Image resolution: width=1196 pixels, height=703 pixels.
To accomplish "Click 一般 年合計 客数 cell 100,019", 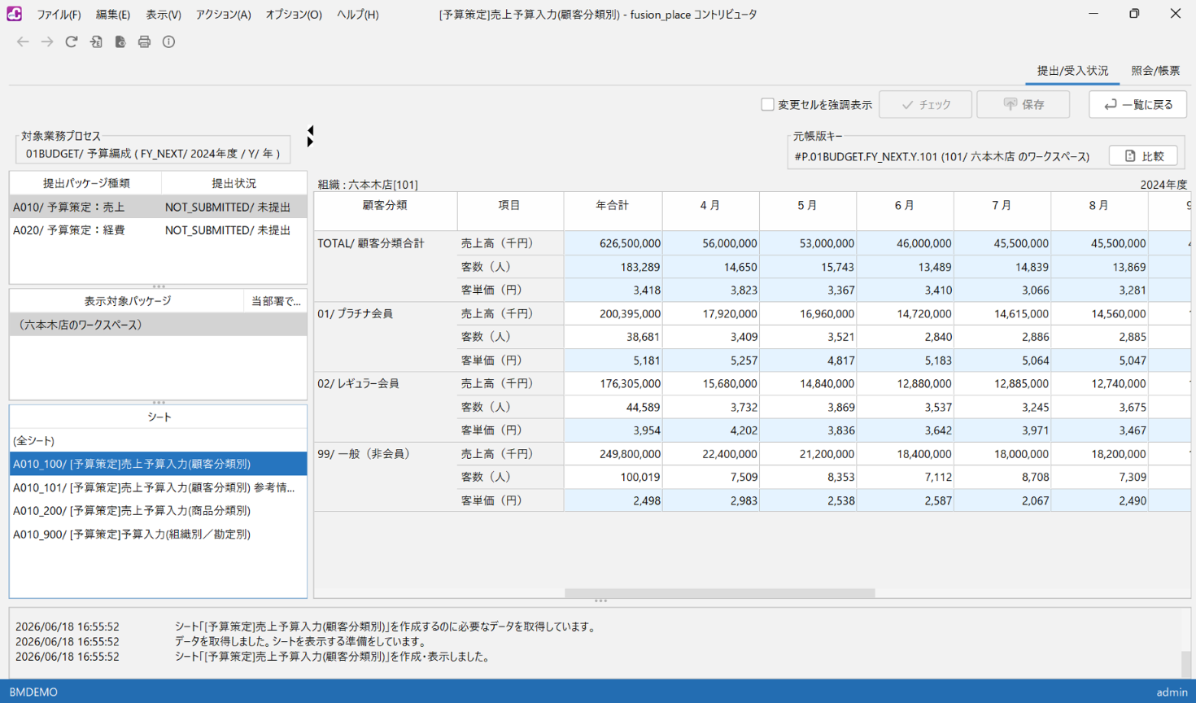I will point(613,477).
